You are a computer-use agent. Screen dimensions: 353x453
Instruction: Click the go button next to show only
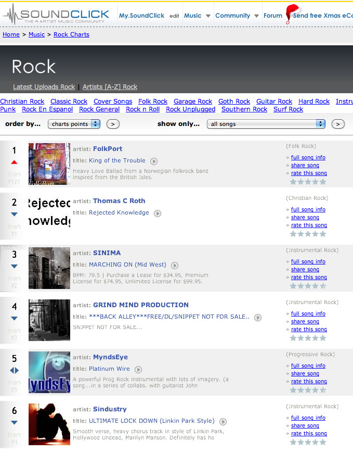click(x=338, y=124)
